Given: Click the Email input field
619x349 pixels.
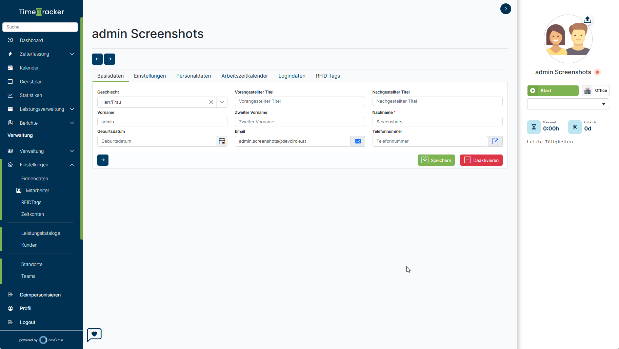Looking at the screenshot, I should point(293,141).
